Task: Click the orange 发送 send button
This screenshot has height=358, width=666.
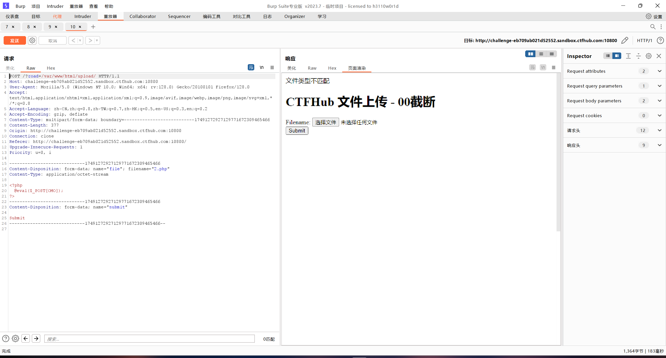Action: [x=15, y=41]
